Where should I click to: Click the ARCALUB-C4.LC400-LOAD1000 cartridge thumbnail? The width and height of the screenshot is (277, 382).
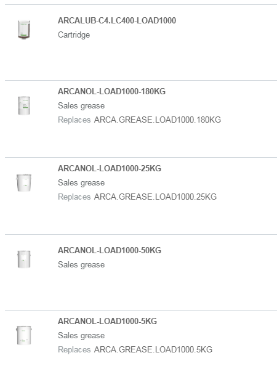pos(24,30)
